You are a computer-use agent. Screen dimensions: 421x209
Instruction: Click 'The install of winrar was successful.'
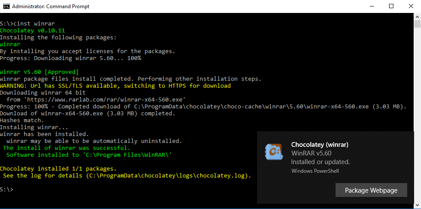[x=66, y=148]
